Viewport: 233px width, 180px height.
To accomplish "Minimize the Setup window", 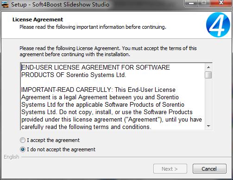I will (x=191, y=3).
